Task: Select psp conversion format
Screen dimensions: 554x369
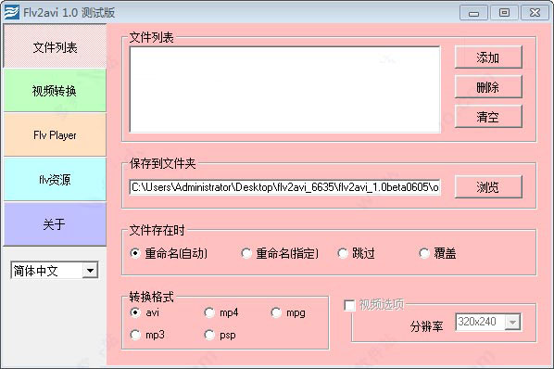Action: (x=220, y=335)
